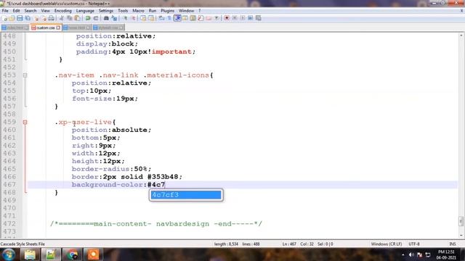
Task: Click the Cut scissors toolbar icon
Action: [62, 18]
